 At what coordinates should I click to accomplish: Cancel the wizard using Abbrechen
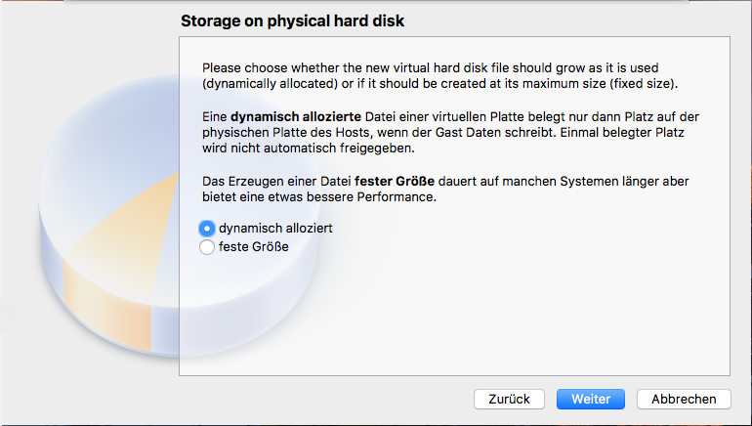684,399
